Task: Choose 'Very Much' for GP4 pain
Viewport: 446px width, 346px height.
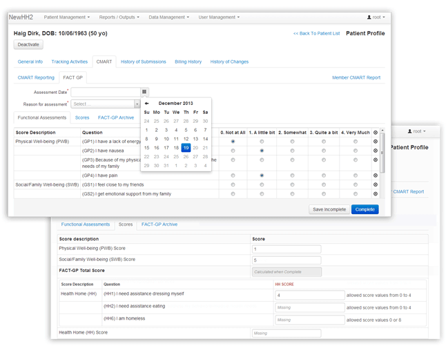Action: (x=356, y=175)
